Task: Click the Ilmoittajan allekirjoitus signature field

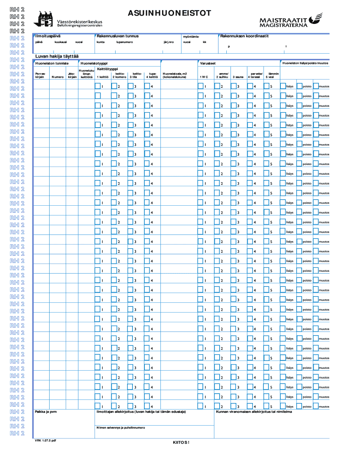Action: 154,419
